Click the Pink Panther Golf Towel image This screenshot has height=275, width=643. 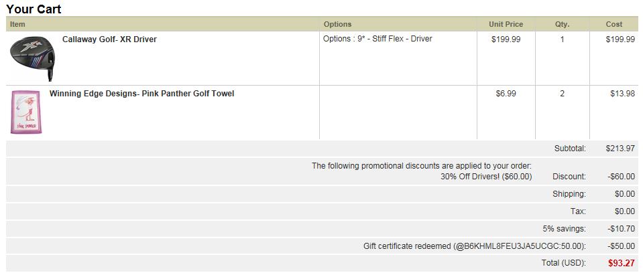point(27,112)
